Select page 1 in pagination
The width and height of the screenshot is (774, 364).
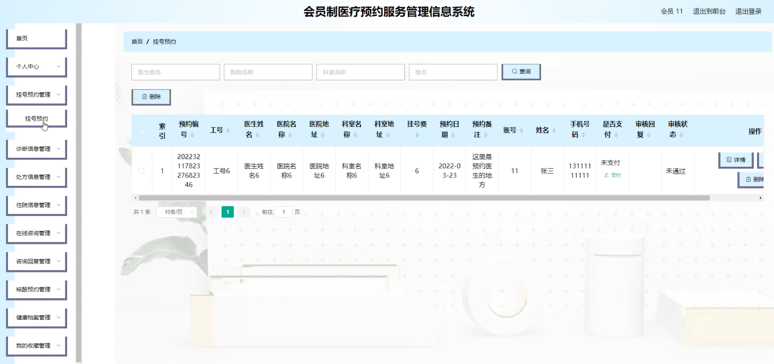(x=228, y=212)
